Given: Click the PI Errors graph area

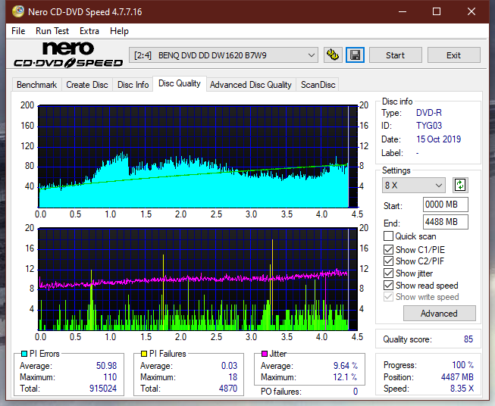Looking at the screenshot, I should click(x=198, y=157).
